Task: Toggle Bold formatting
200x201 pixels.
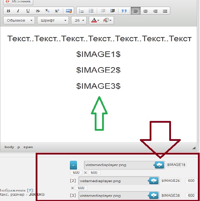Action: (8, 11)
